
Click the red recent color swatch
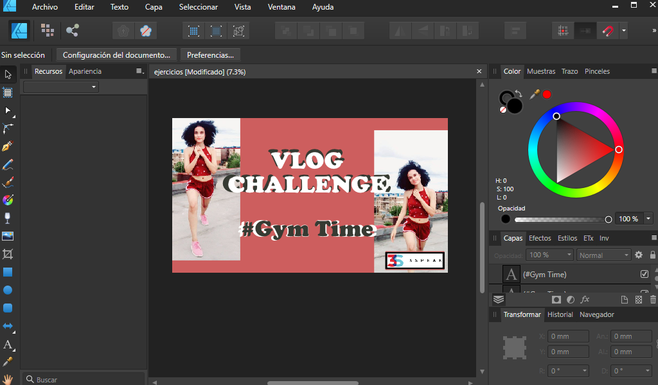546,94
